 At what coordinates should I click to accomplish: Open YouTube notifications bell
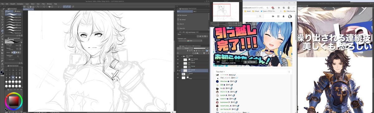coord(284,16)
